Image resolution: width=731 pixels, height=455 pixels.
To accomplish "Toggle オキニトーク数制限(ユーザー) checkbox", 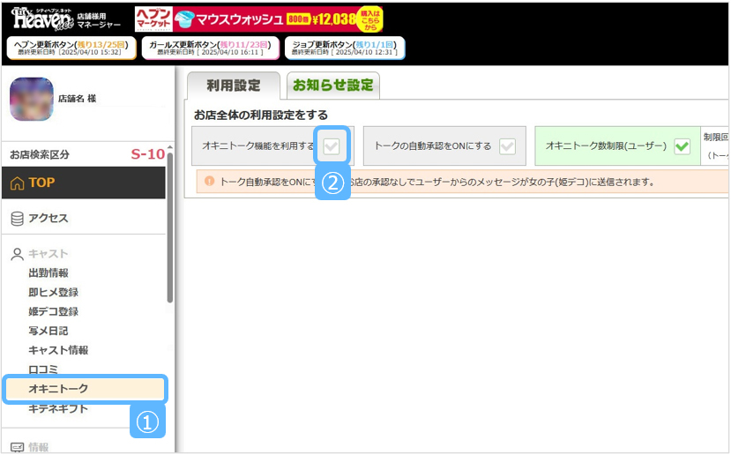I will point(682,146).
